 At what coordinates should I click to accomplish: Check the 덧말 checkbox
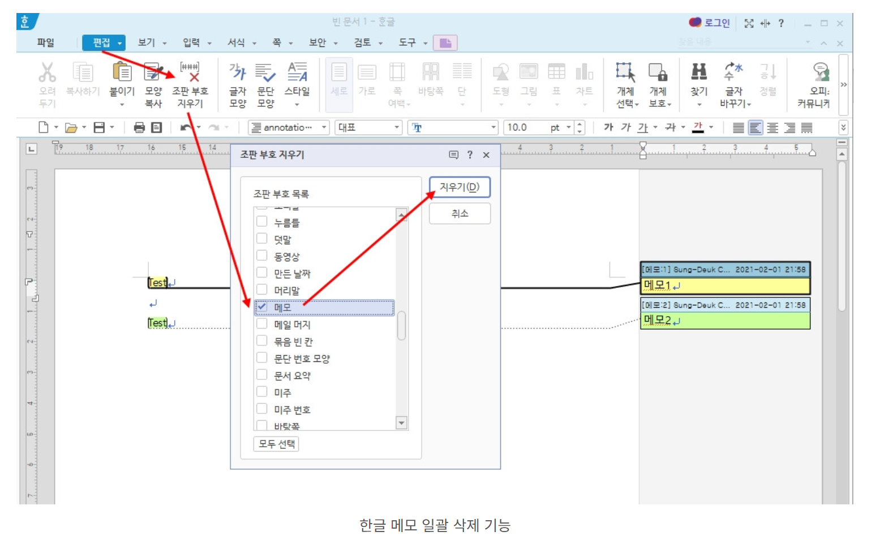pos(261,239)
